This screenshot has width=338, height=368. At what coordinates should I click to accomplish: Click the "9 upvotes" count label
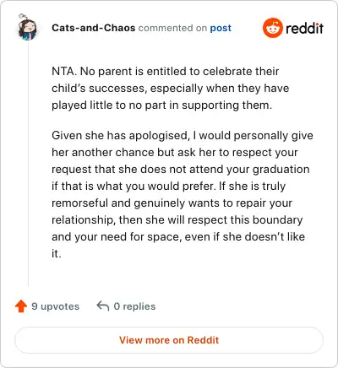point(56,306)
